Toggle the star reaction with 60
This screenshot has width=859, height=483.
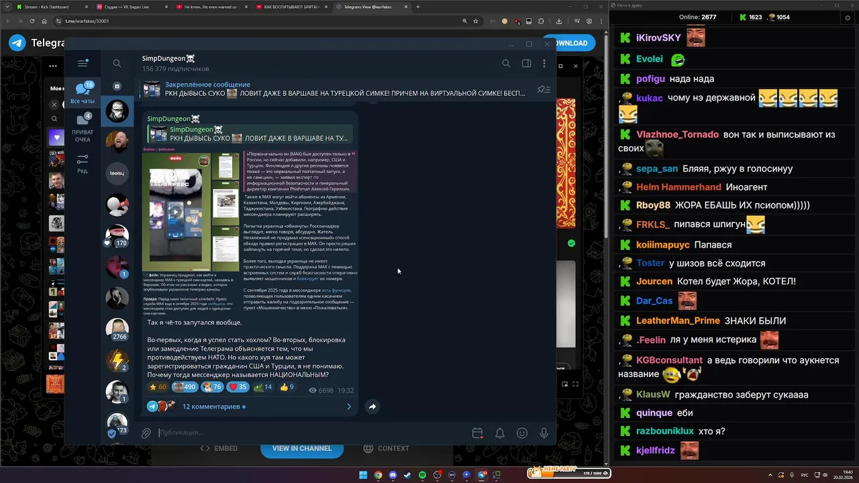tap(158, 387)
